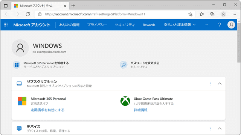Collapse the デバイス section
Viewport: 241px width, 135px height.
click(220, 128)
